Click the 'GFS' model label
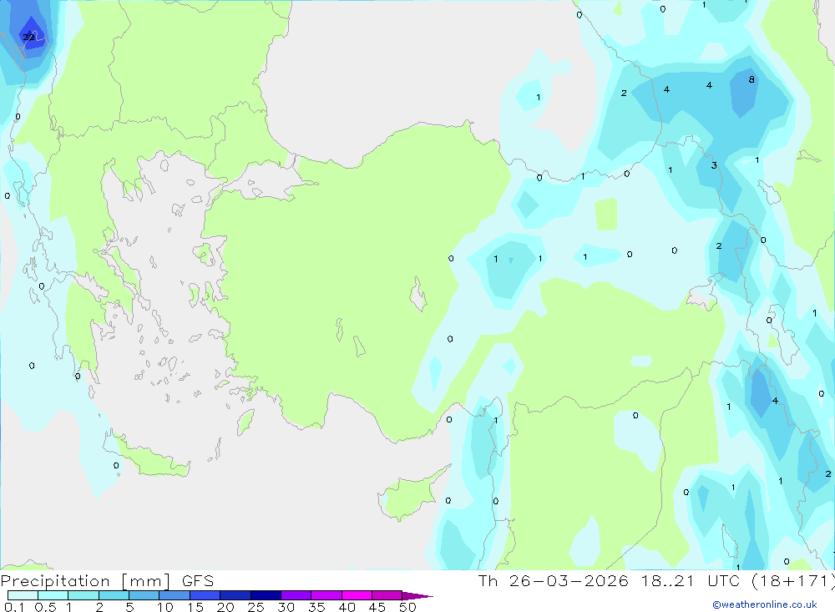The image size is (835, 612). tap(198, 580)
